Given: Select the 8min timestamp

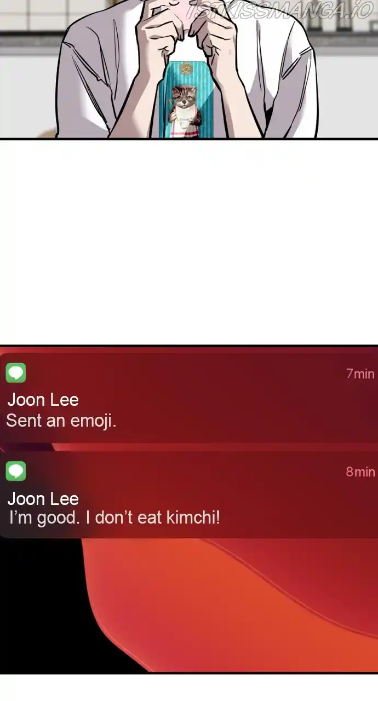Looking at the screenshot, I should pyautogui.click(x=360, y=472).
